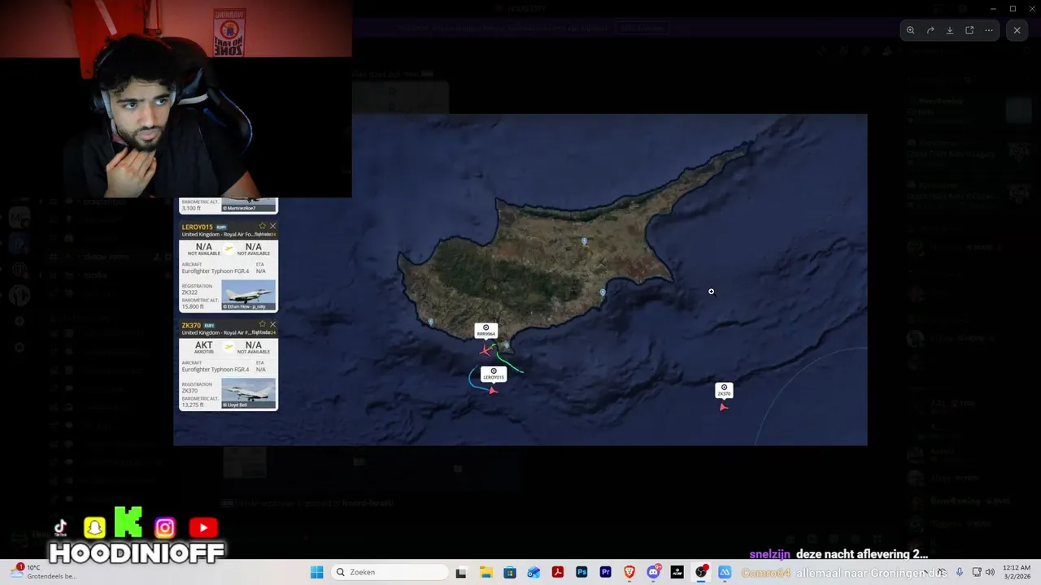Select the LEROY015 label on the map
1041x585 pixels.
tap(494, 374)
